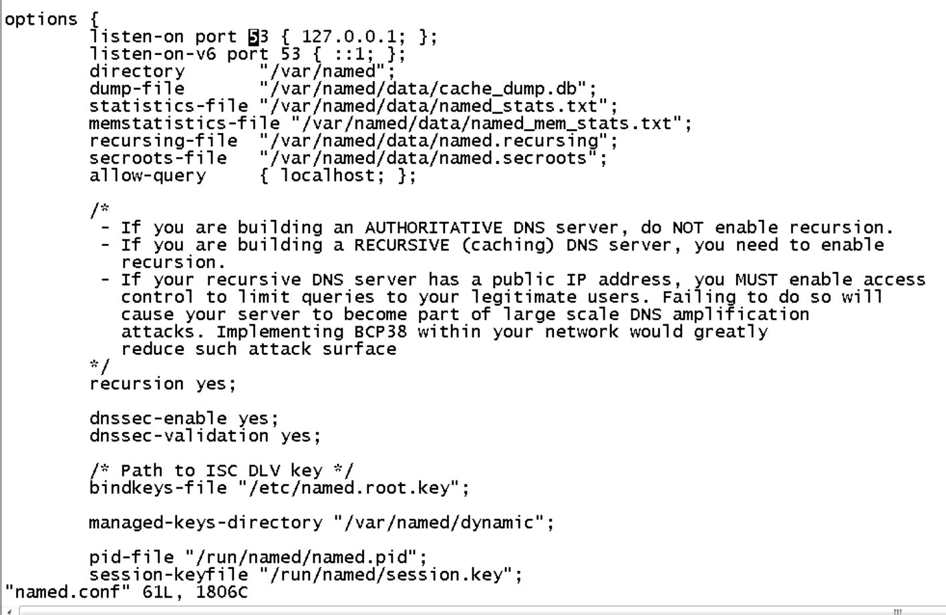Click the horizontal scrollbar thumb grip

coord(897,610)
